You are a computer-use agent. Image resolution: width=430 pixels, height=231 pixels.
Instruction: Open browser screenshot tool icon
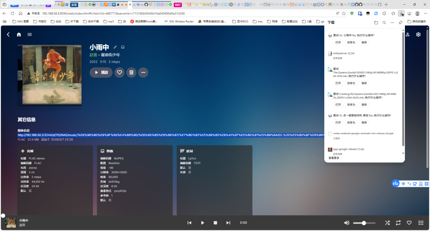409,13
